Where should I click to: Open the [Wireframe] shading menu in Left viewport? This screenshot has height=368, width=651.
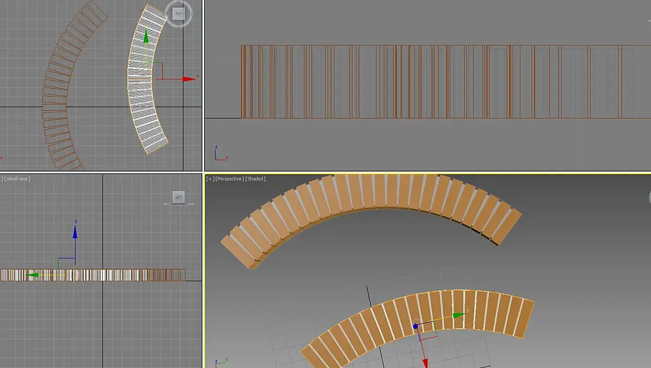pos(17,179)
